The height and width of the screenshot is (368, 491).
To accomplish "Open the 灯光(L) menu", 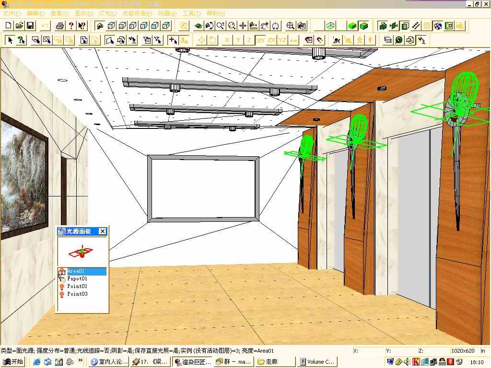I will pos(108,13).
